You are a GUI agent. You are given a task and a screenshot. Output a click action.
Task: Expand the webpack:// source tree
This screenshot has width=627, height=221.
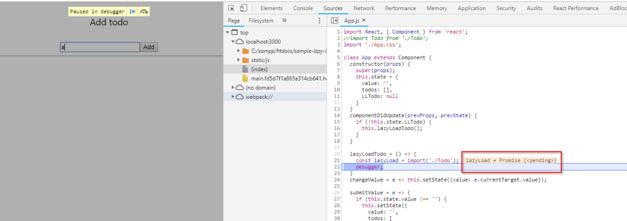(x=233, y=97)
